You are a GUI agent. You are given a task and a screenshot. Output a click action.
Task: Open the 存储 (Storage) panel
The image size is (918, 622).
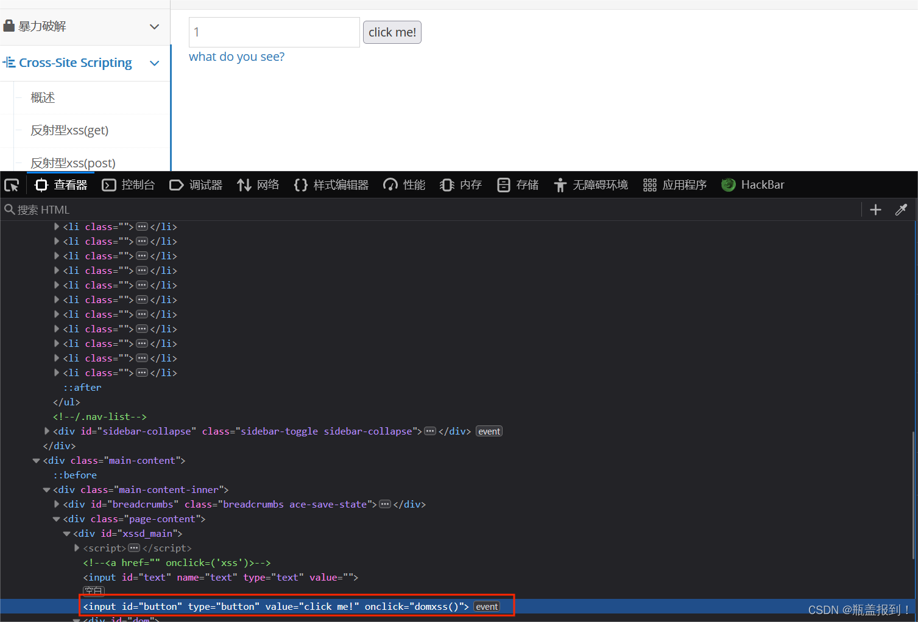tap(517, 184)
